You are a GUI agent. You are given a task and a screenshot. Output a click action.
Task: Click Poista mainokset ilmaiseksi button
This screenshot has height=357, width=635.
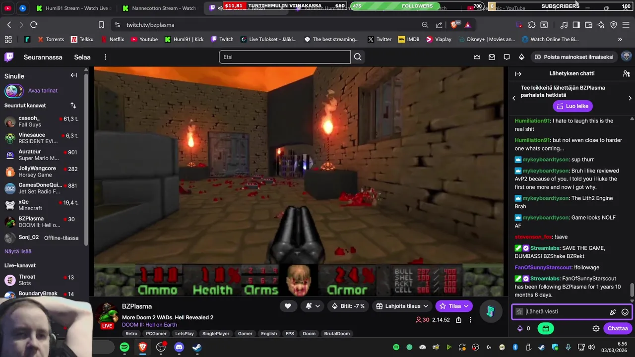pyautogui.click(x=574, y=57)
